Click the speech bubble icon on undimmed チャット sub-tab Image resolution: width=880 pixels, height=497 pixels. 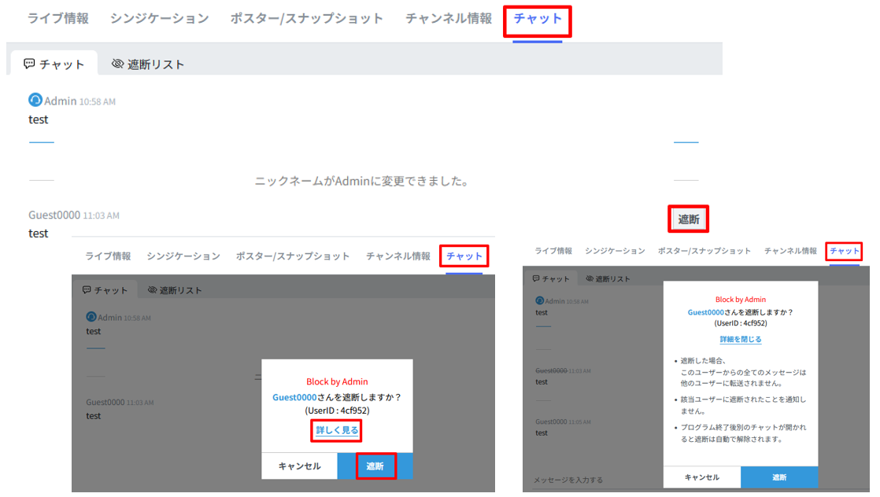pos(29,64)
